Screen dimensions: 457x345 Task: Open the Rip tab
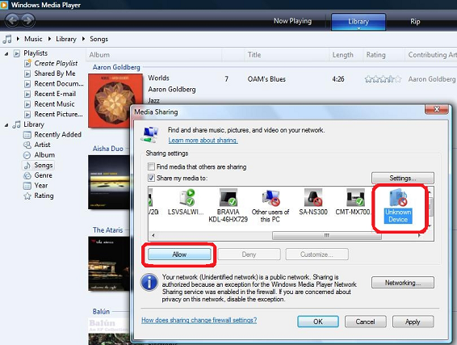(415, 21)
